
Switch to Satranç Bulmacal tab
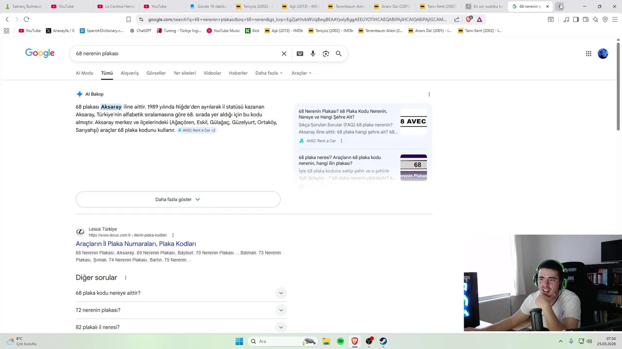point(23,6)
